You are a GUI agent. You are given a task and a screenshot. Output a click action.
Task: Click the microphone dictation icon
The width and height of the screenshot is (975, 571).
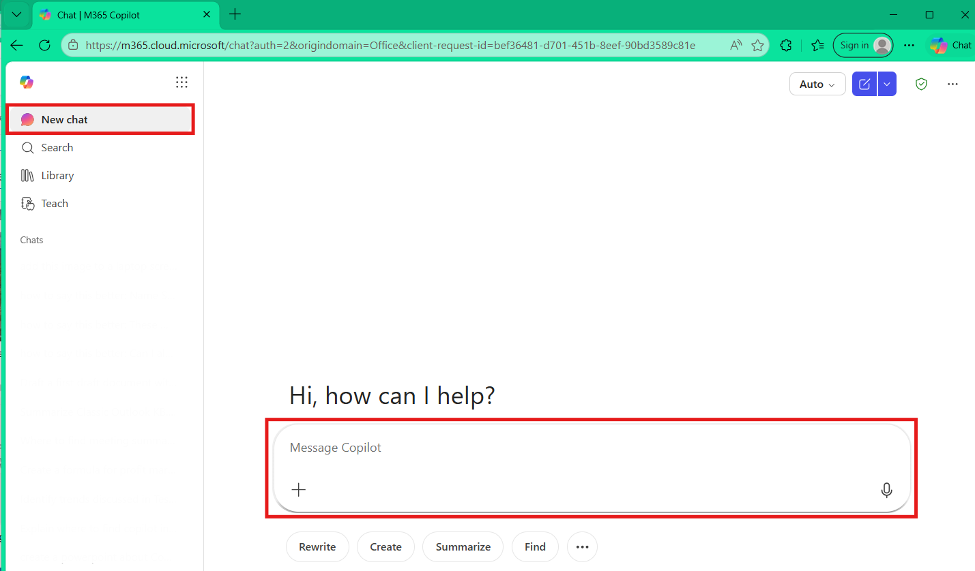tap(886, 490)
